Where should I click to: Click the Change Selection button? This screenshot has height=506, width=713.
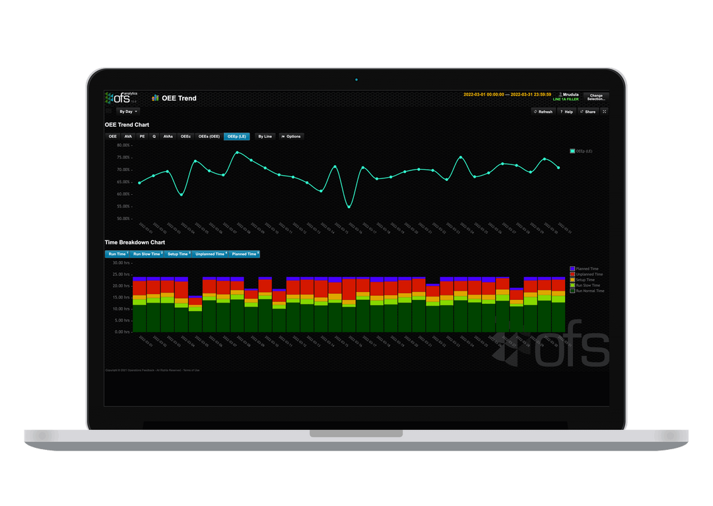click(595, 96)
